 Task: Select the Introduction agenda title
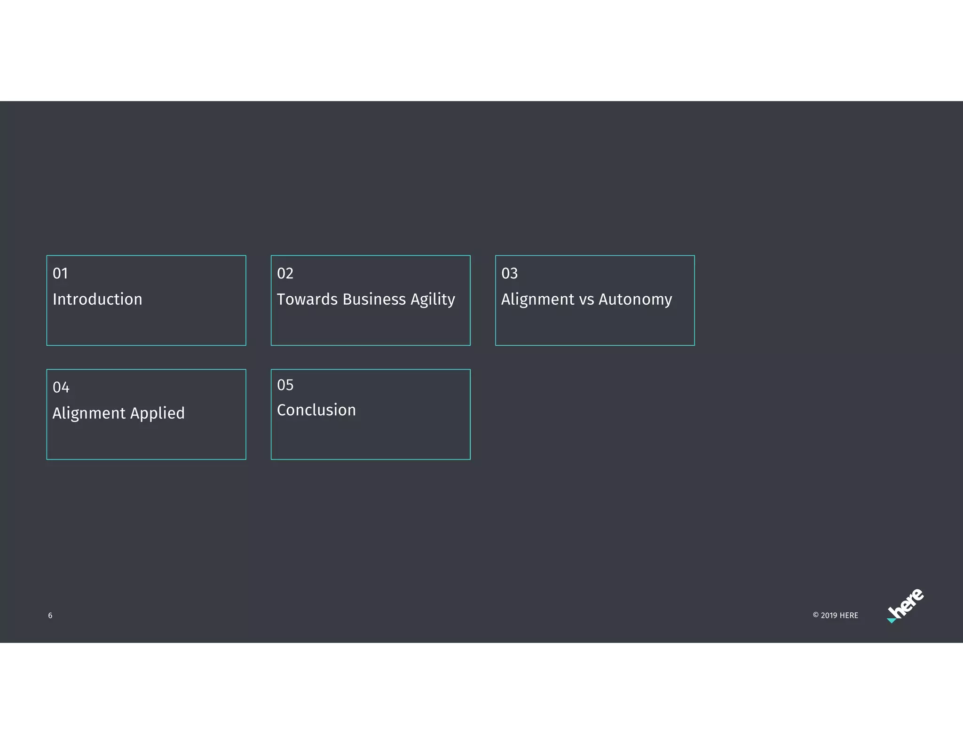click(x=97, y=299)
